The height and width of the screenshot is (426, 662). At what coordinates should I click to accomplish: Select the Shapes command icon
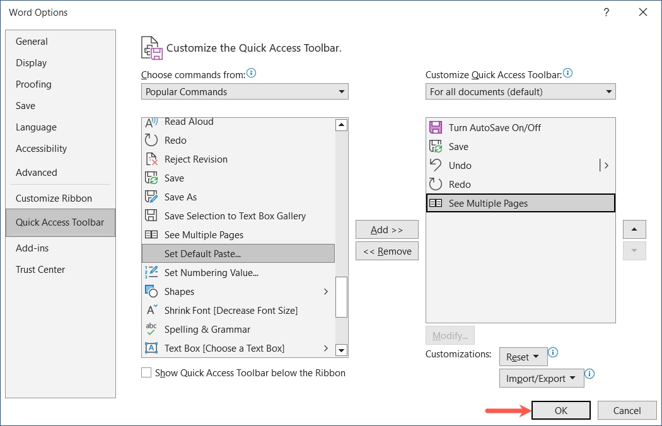[x=151, y=291]
